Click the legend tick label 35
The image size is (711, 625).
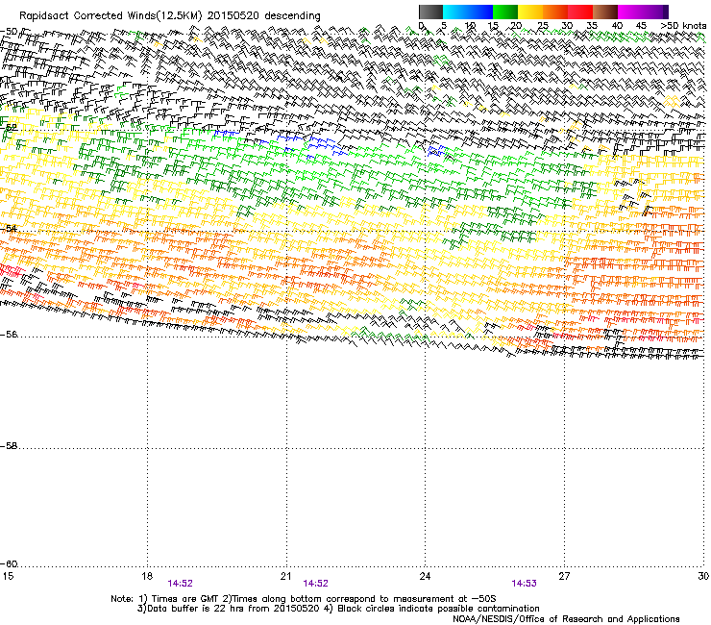click(592, 26)
